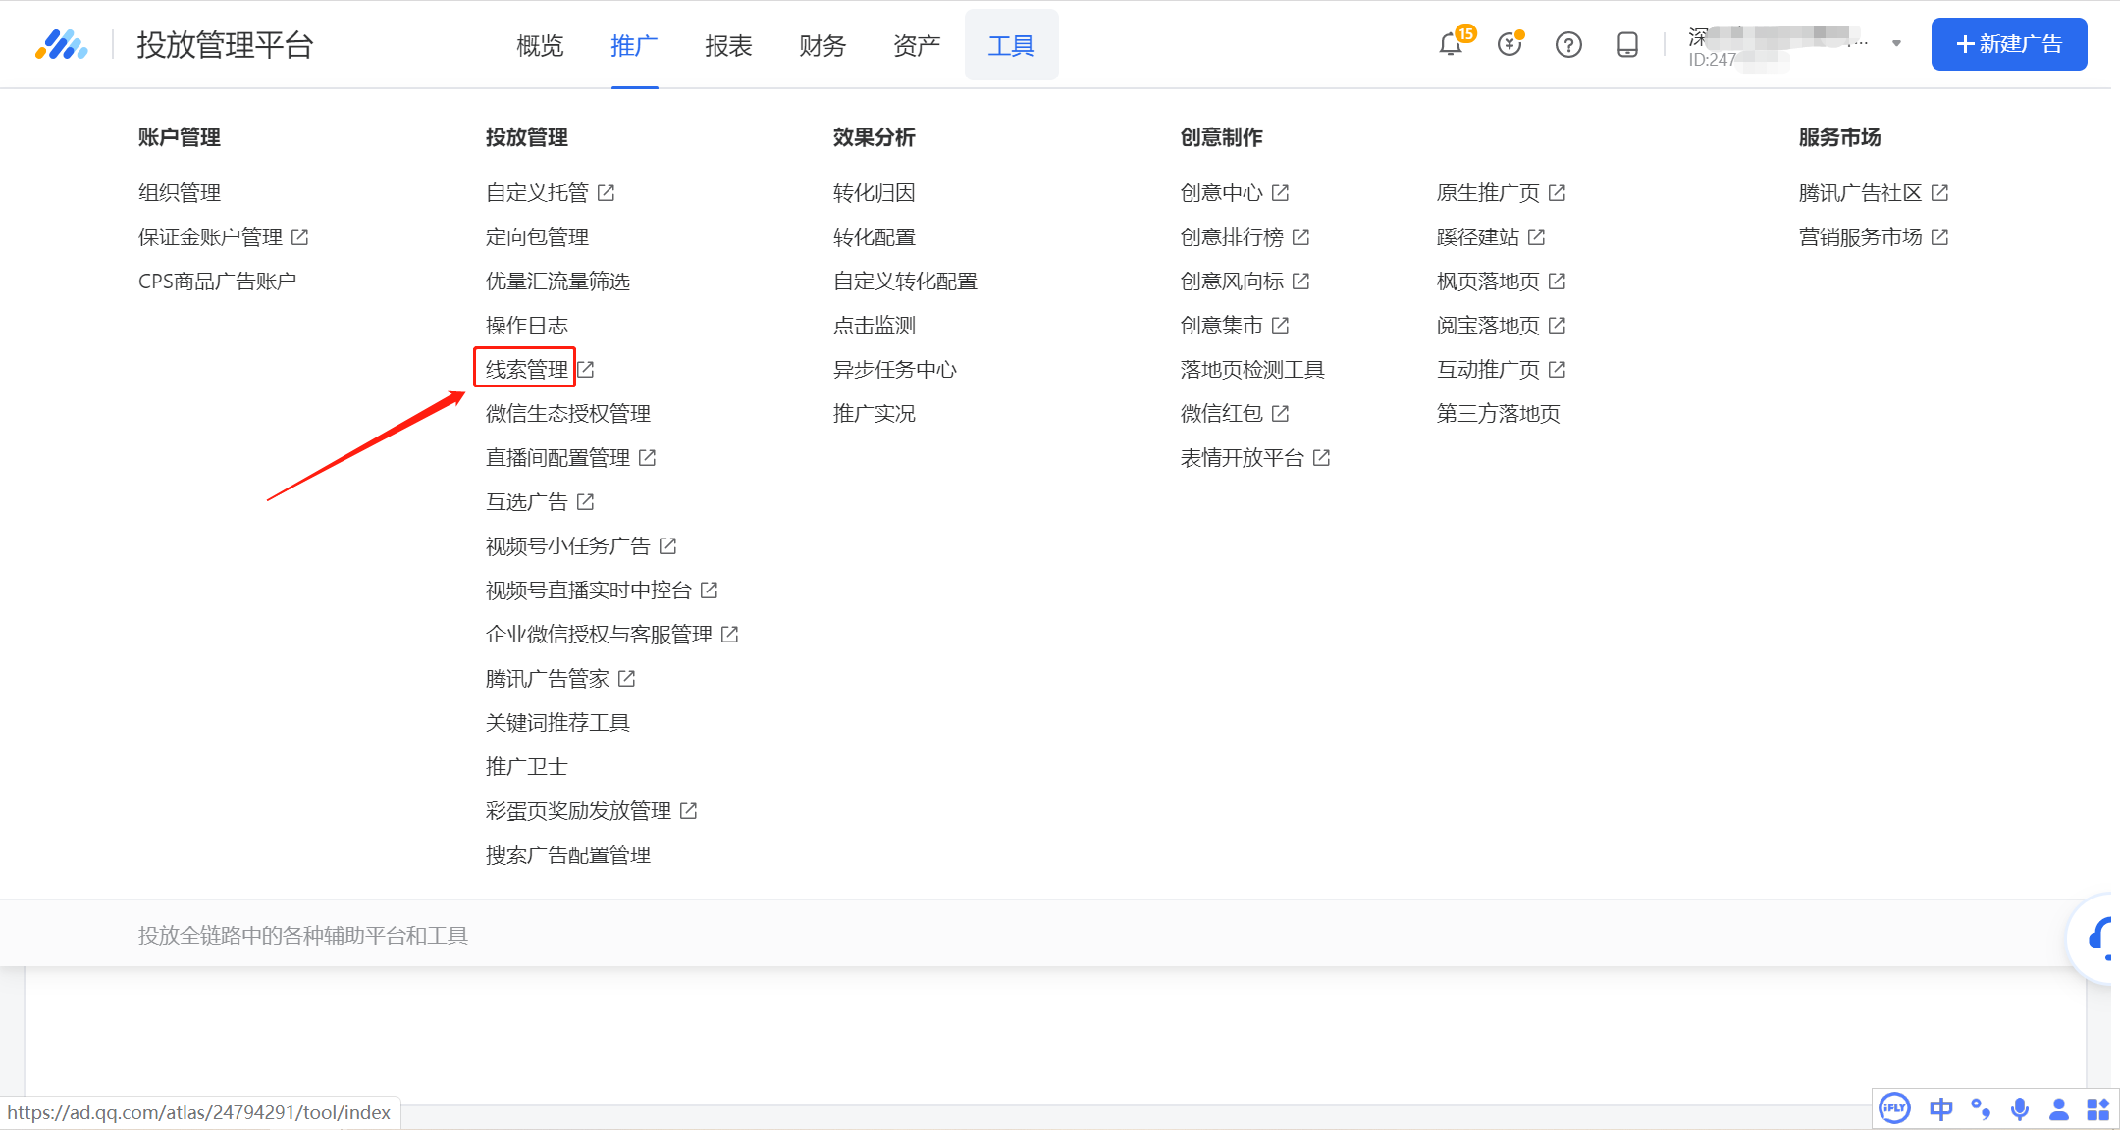Switch to the 财务 tab
2120x1130 pixels.
point(822,45)
